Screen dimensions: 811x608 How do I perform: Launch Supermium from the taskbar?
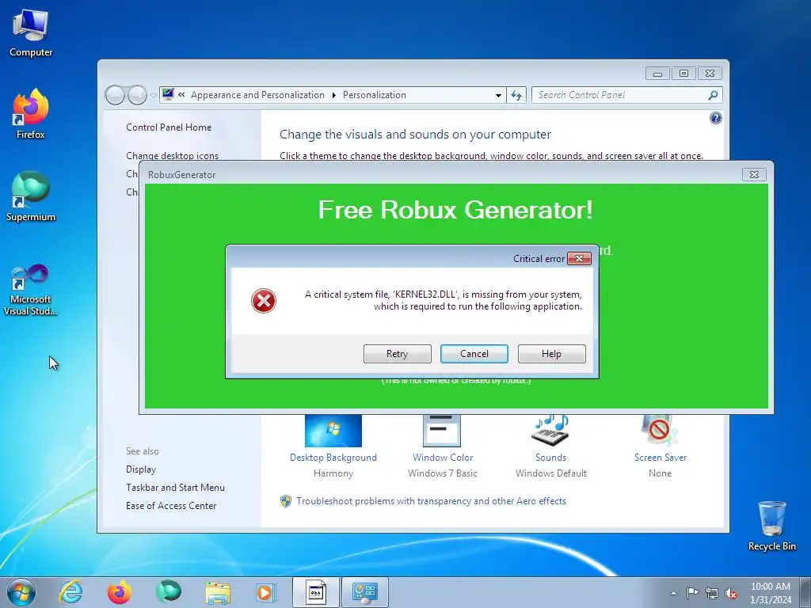click(x=168, y=592)
